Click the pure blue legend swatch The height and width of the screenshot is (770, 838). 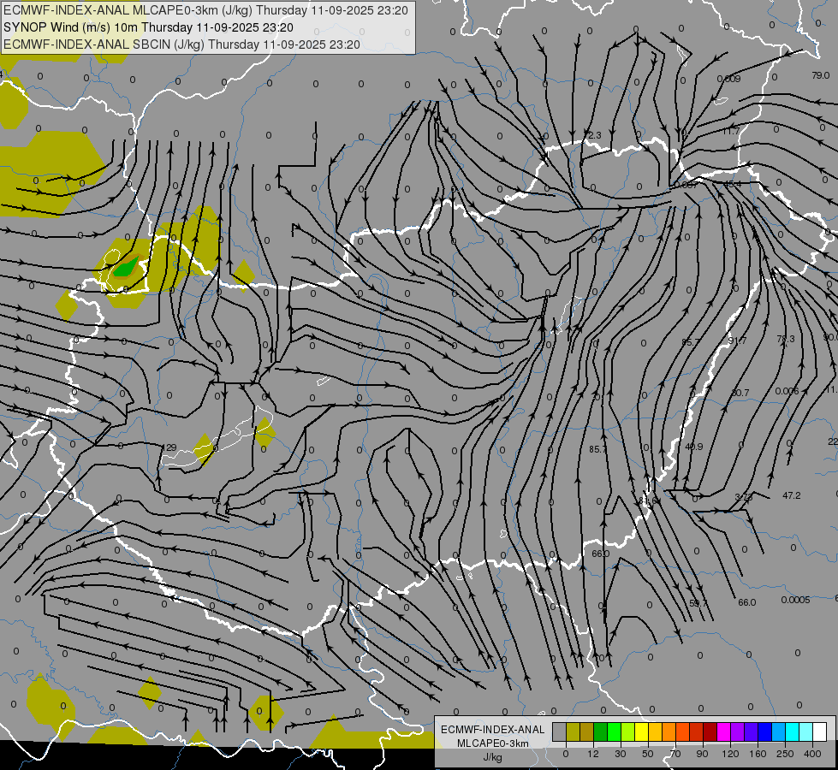tap(764, 732)
